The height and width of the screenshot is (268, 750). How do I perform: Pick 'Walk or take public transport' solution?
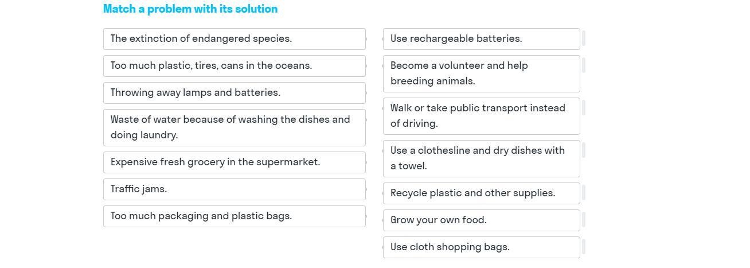[481, 116]
